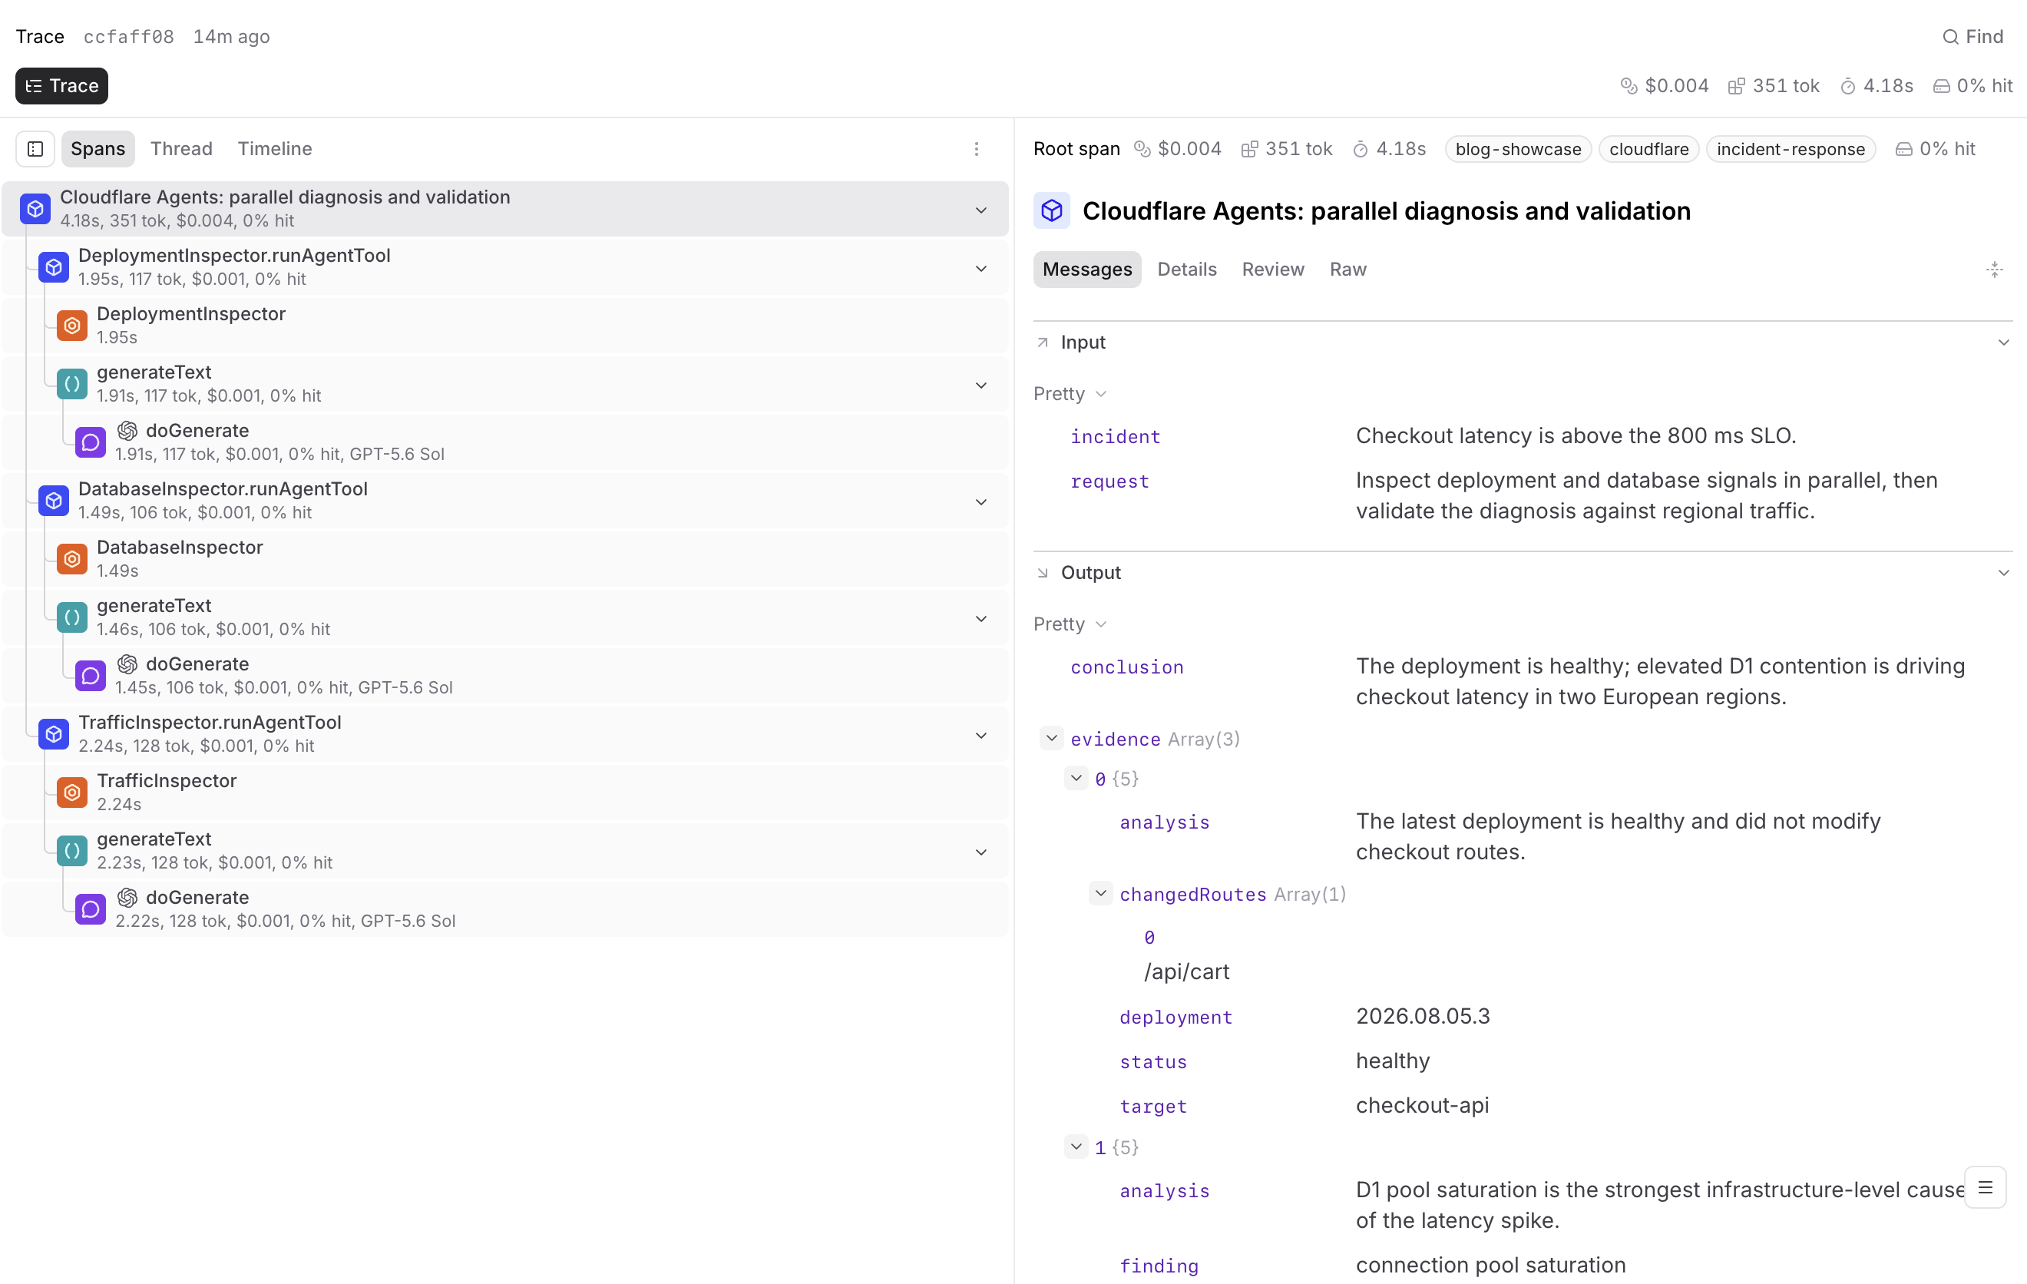2027x1284 pixels.
Task: Click the trace ID ccfaff08
Action: pyautogui.click(x=129, y=37)
